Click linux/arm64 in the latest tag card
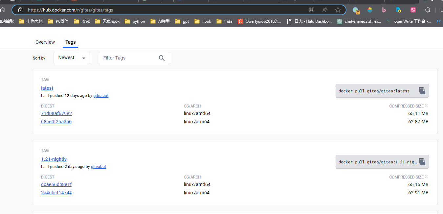Viewport: 443px width, 214px height. [x=197, y=122]
